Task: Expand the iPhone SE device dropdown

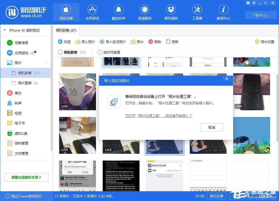Action: (4, 30)
